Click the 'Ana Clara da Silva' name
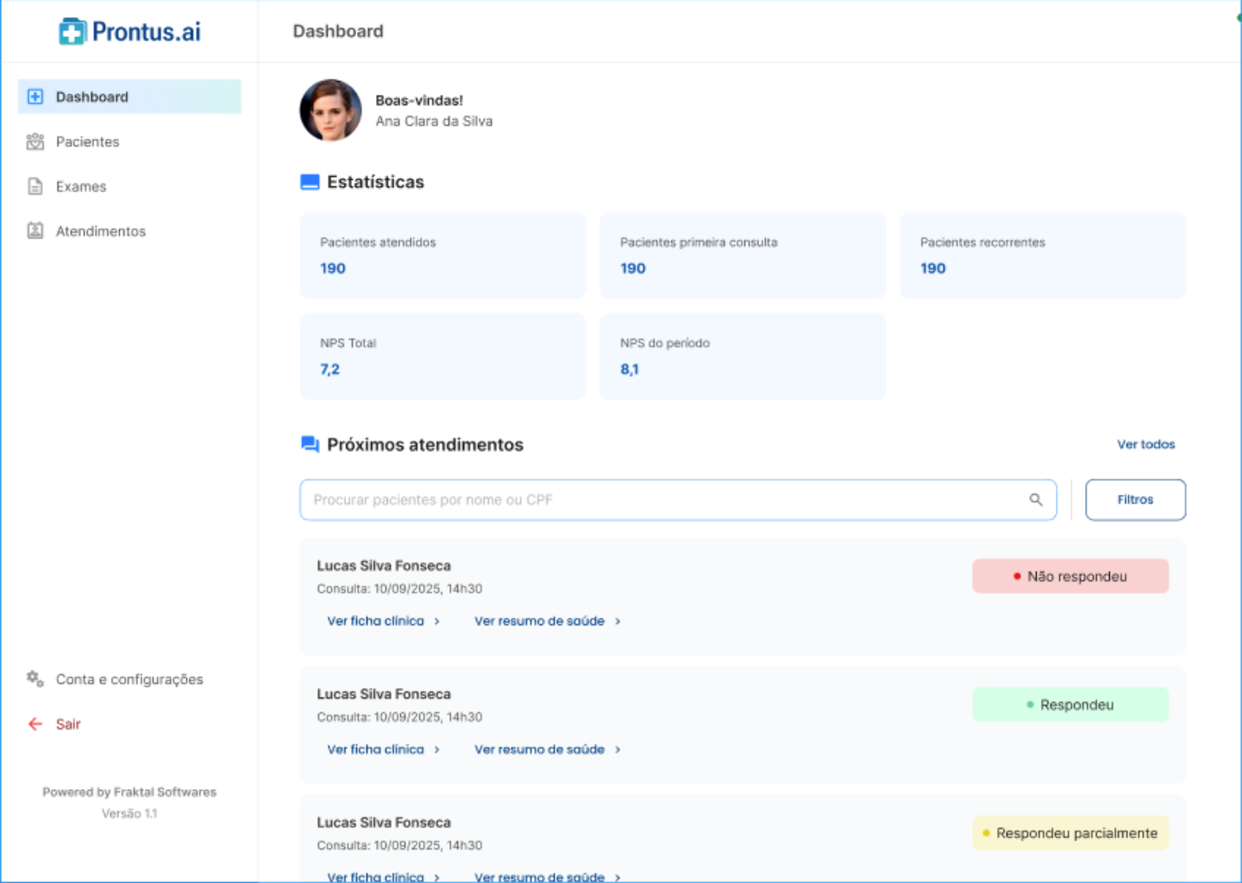This screenshot has height=883, width=1242. tap(434, 122)
